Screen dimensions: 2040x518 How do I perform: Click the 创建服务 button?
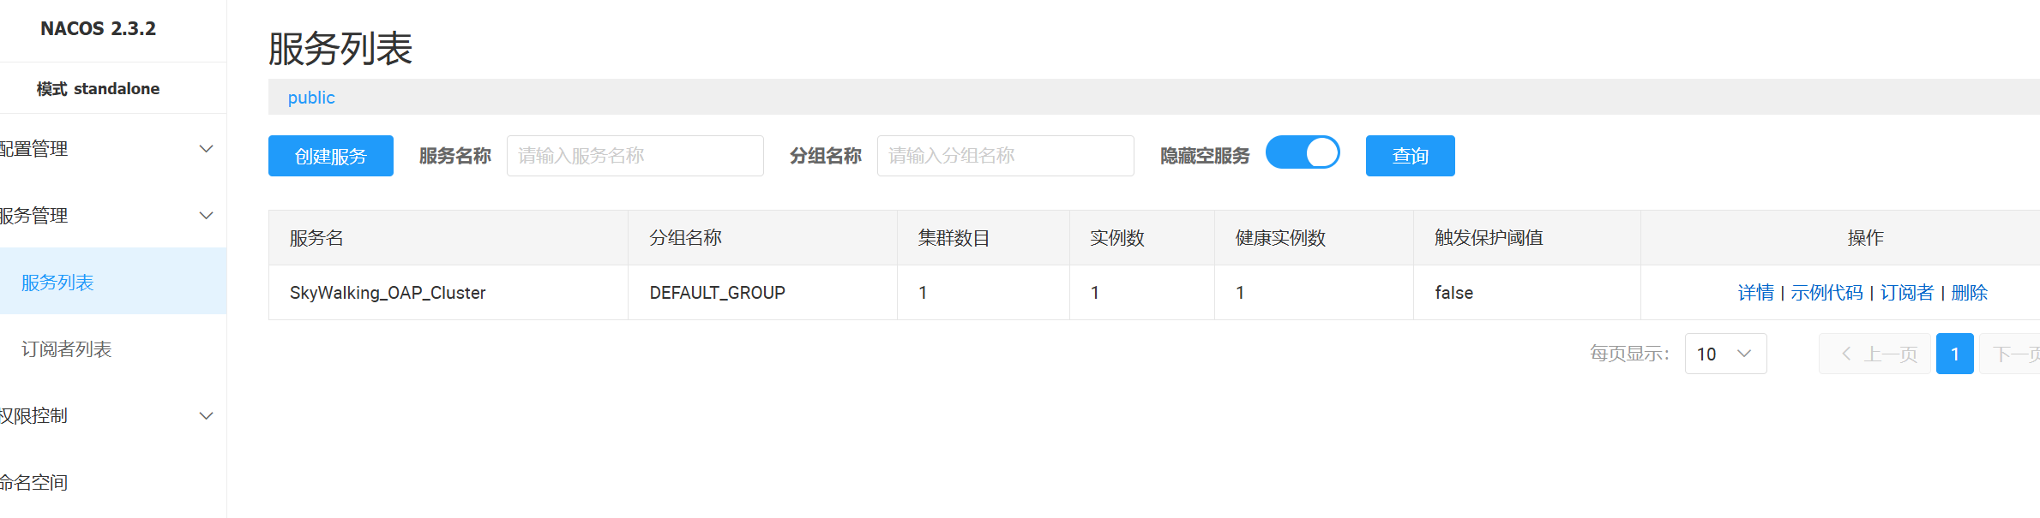[x=331, y=156]
